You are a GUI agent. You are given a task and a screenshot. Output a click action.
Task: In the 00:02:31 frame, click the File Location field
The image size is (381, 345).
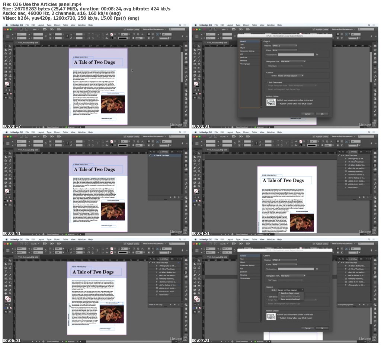(x=296, y=55)
